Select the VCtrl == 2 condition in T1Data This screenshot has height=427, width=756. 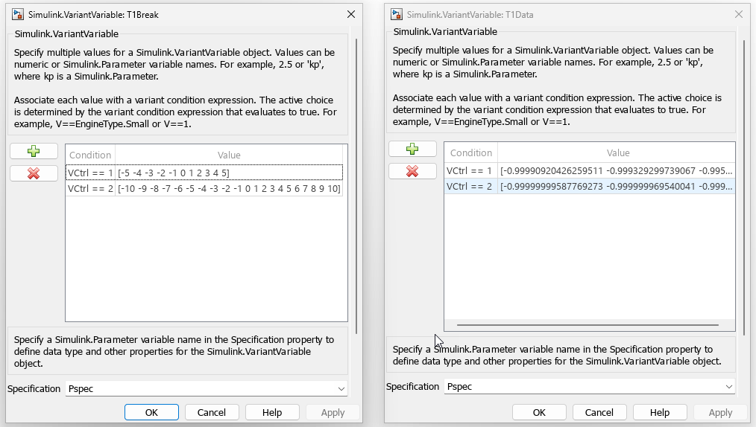[470, 186]
